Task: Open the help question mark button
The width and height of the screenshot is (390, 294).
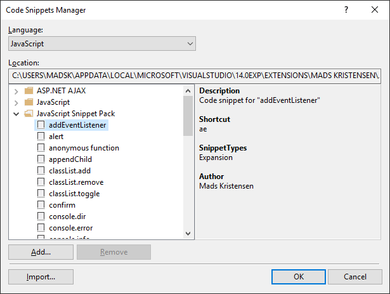Action: (346, 10)
